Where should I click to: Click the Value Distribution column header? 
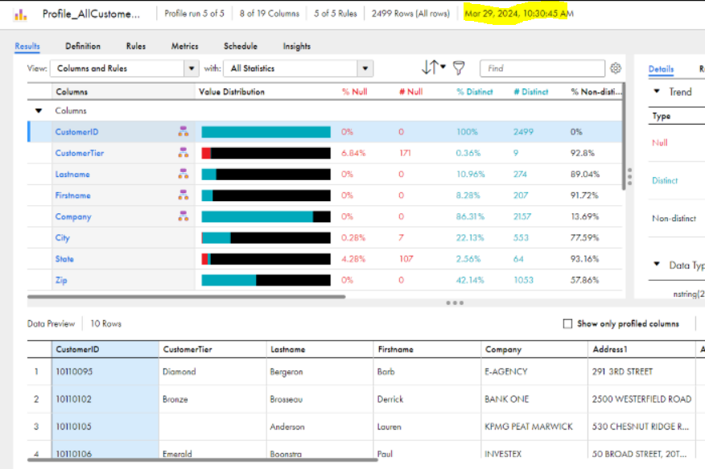232,92
